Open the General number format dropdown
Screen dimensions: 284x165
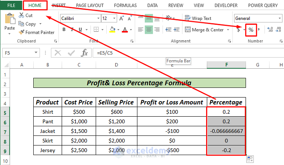(280, 18)
